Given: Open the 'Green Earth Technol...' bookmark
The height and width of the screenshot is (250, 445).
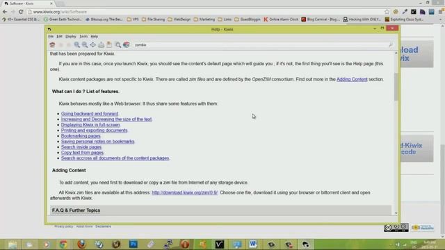Looking at the screenshot, I should 63,19.
